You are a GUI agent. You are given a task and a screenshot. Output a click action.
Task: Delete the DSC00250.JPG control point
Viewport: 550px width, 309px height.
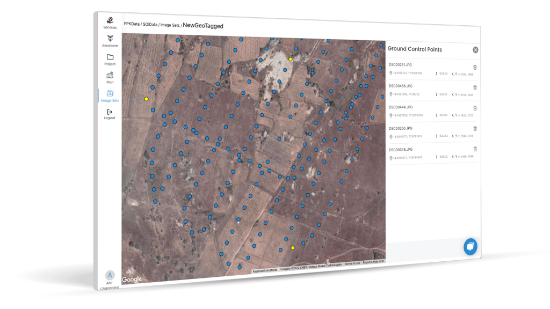pyautogui.click(x=475, y=128)
